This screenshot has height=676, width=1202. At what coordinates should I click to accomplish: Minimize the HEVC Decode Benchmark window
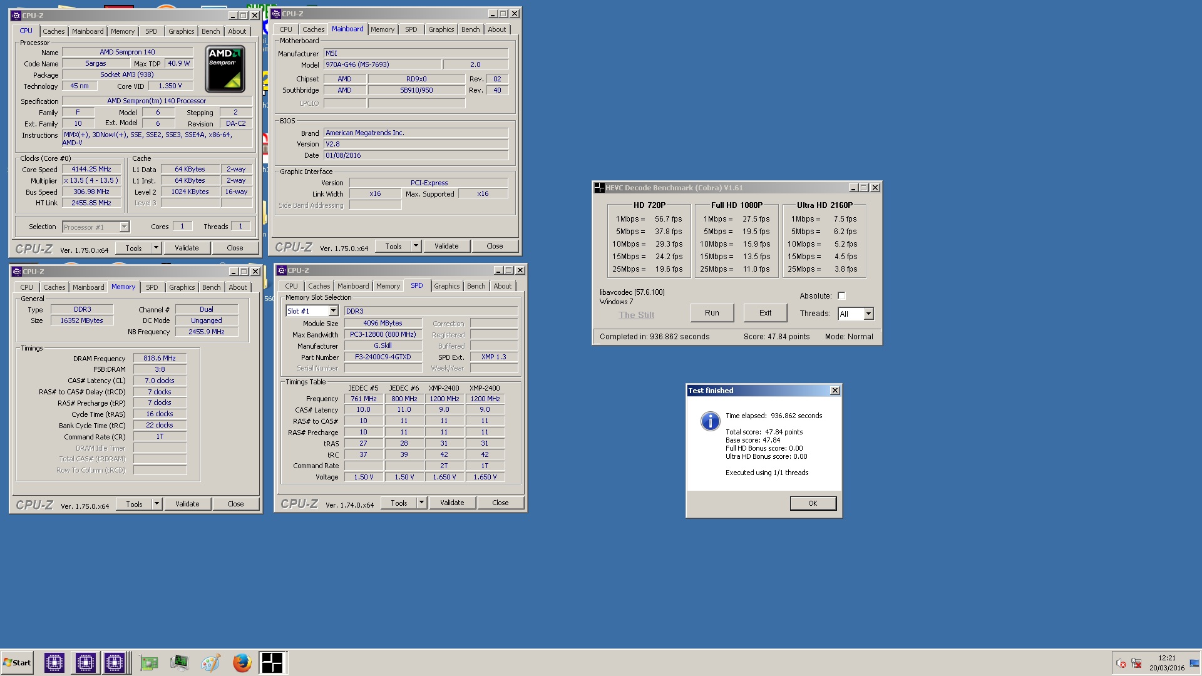853,188
